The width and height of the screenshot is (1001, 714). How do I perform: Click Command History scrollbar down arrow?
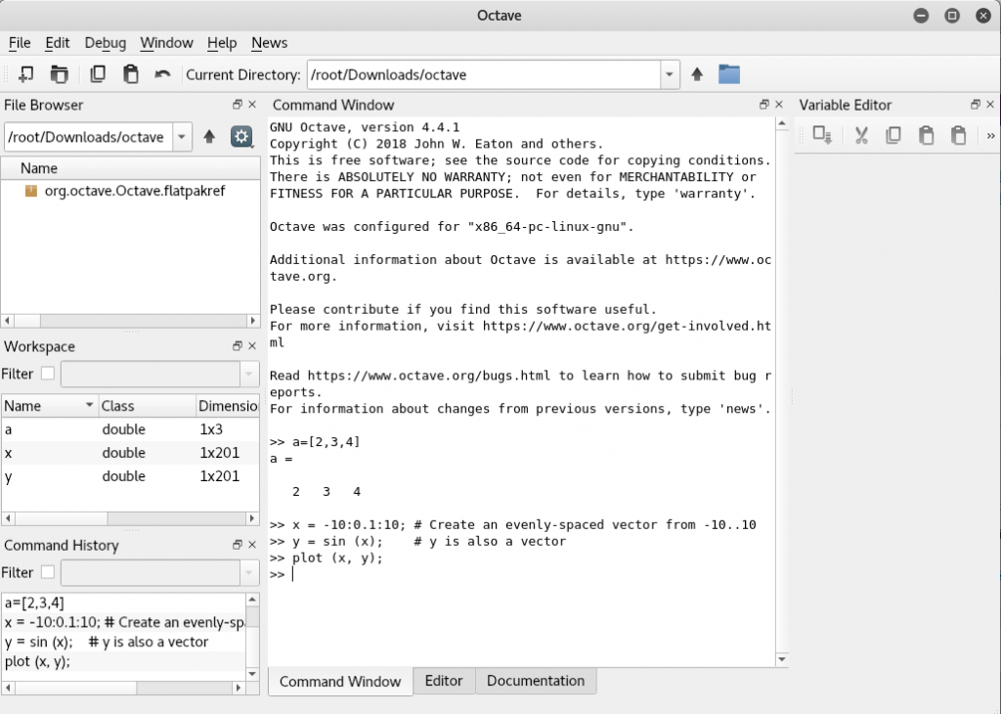point(252,674)
